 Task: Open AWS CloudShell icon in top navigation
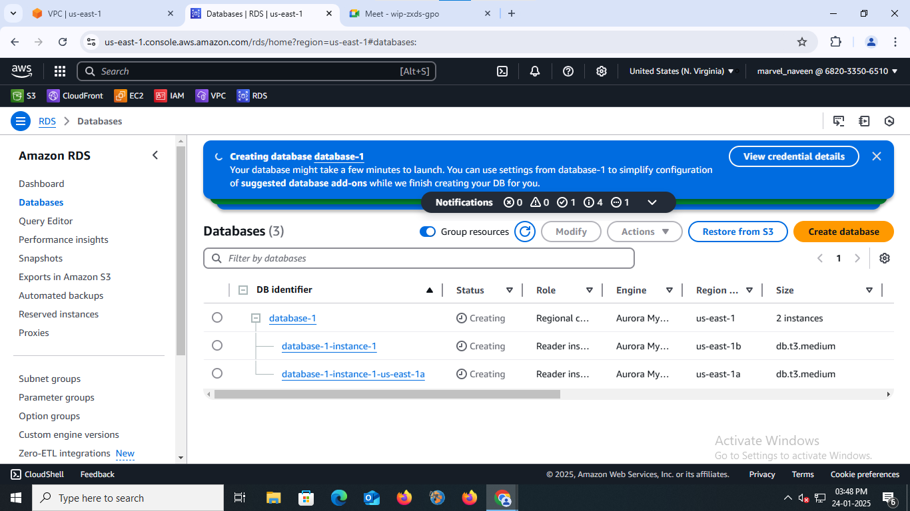coord(503,71)
